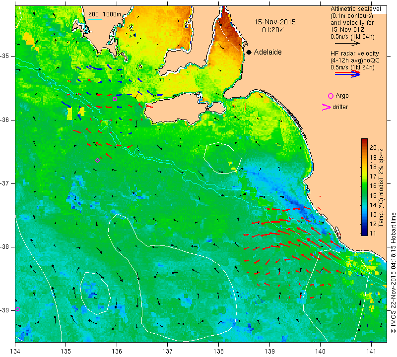Click the latitude axis label -36

click(4, 119)
